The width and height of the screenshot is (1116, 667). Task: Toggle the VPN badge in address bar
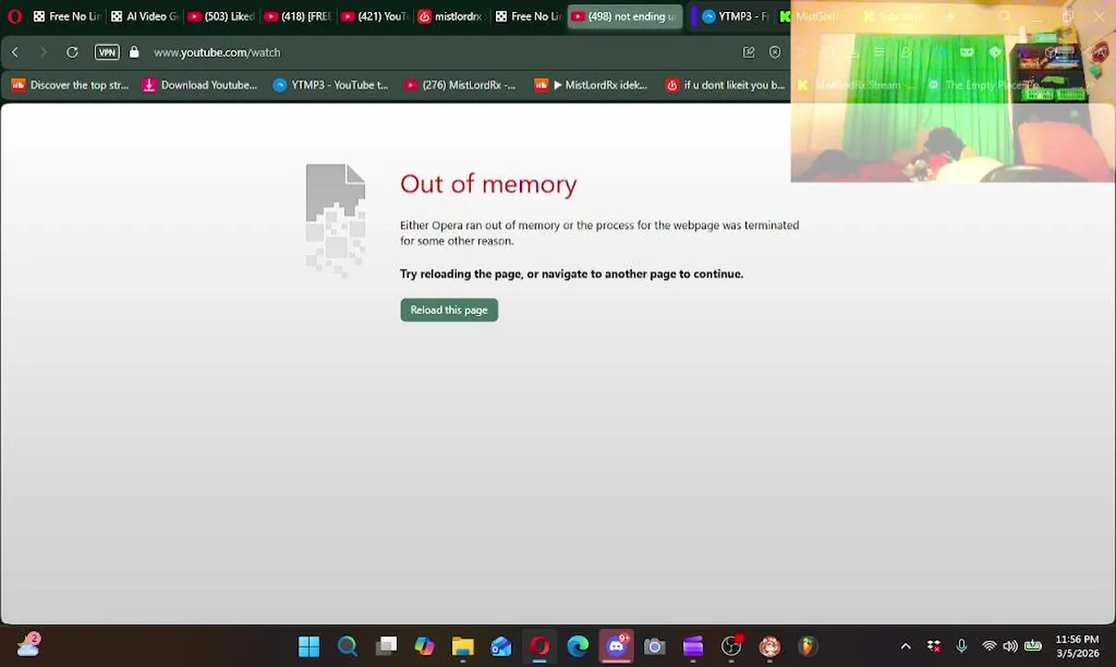pyautogui.click(x=108, y=52)
